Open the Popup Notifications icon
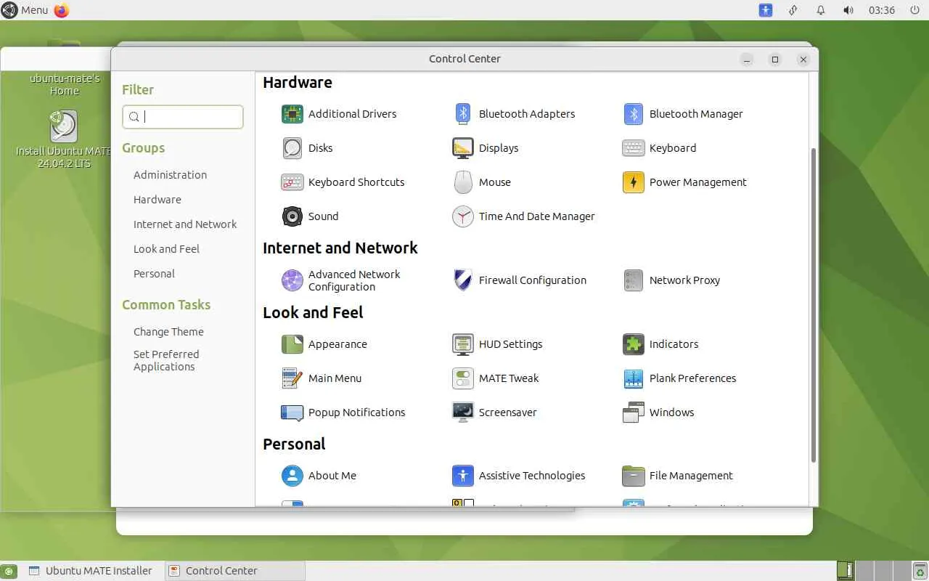The height and width of the screenshot is (581, 929). click(292, 413)
